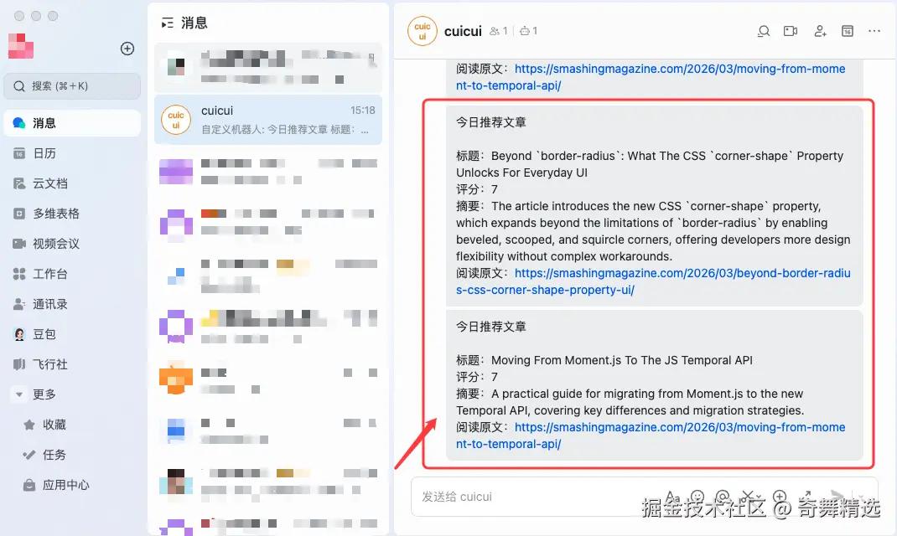The width and height of the screenshot is (897, 536).
Task: Select the 消息 tab in the sidebar
Action: (72, 123)
